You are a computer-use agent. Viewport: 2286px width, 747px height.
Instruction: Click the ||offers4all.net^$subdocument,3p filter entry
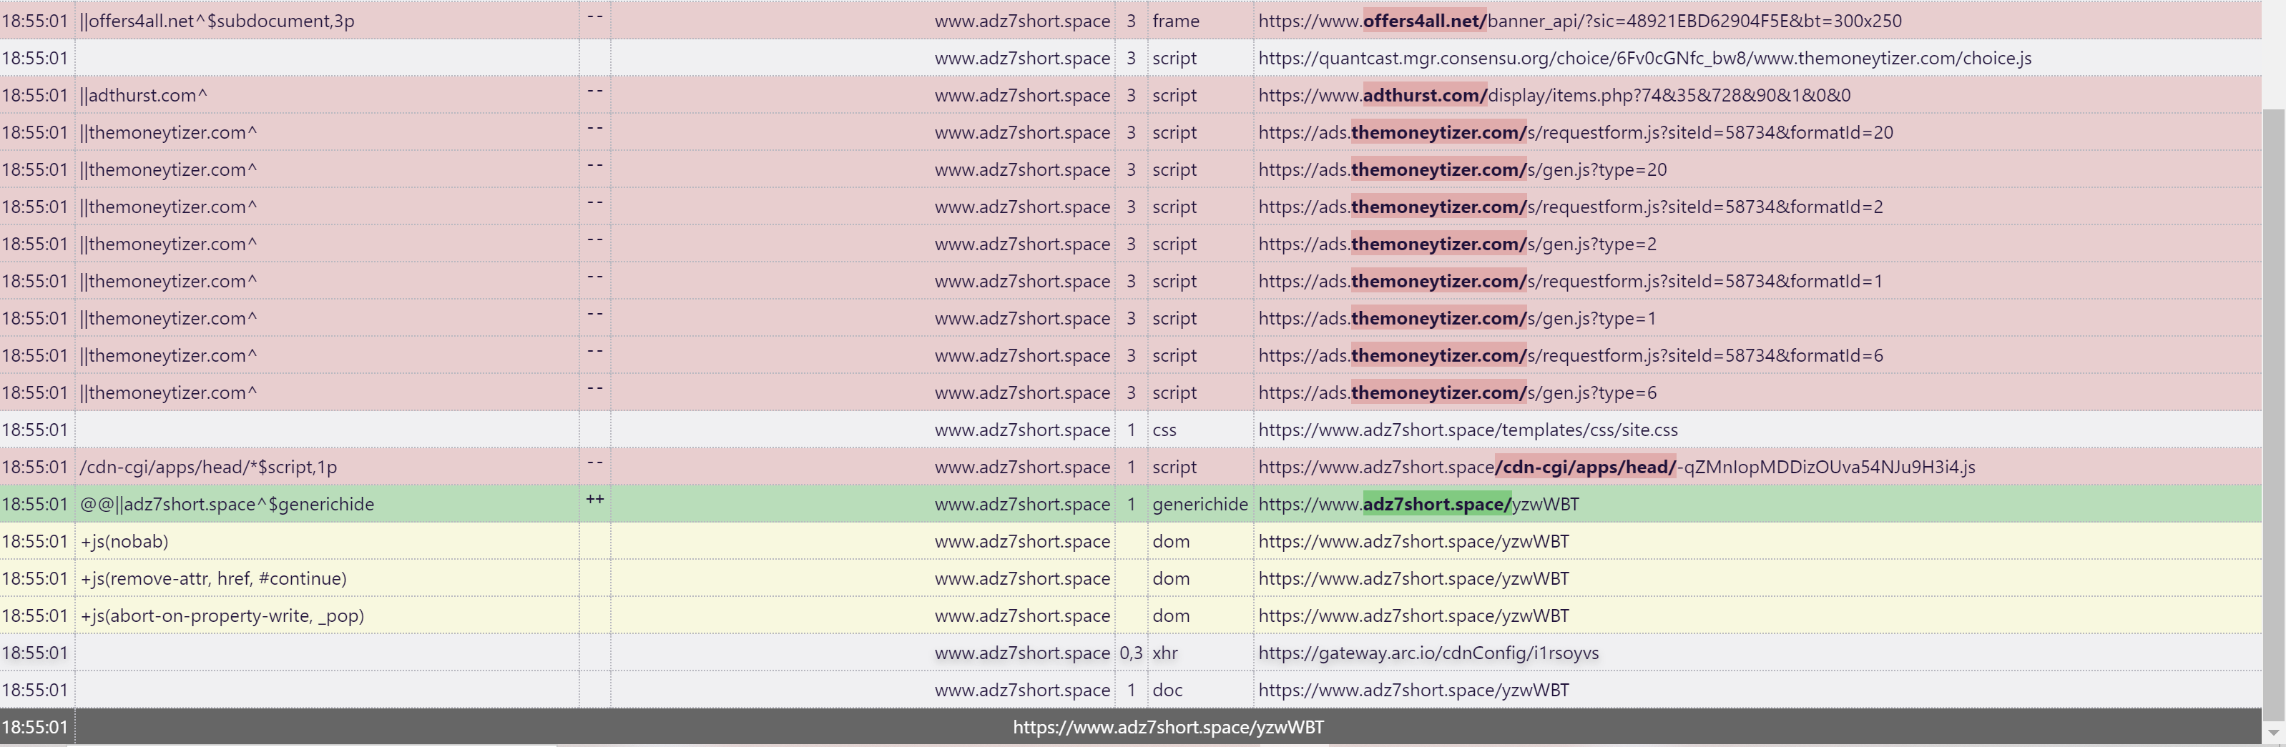[x=217, y=21]
